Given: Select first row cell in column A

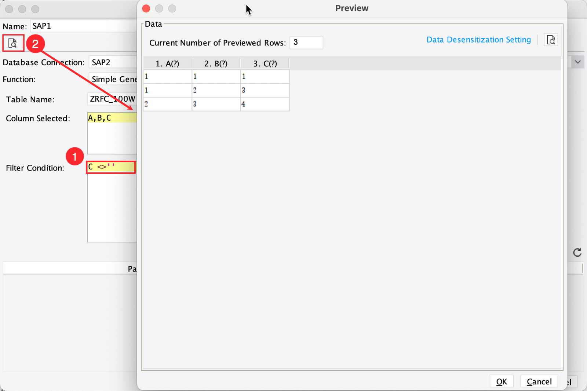Looking at the screenshot, I should click(x=167, y=77).
